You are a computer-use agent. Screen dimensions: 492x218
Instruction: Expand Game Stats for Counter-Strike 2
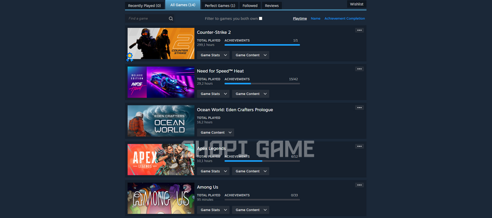click(x=213, y=55)
